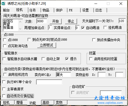Image resolution: width=128 pixels, height=106 pixels.
Task: Open the bottom 高级 tab
Action: (x=48, y=102)
